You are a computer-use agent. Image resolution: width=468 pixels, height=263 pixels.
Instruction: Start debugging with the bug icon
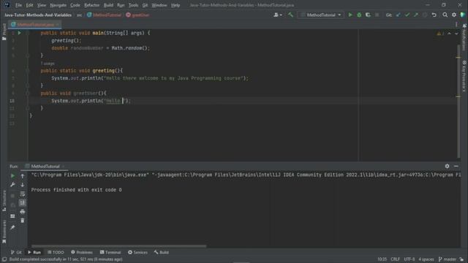click(x=359, y=15)
